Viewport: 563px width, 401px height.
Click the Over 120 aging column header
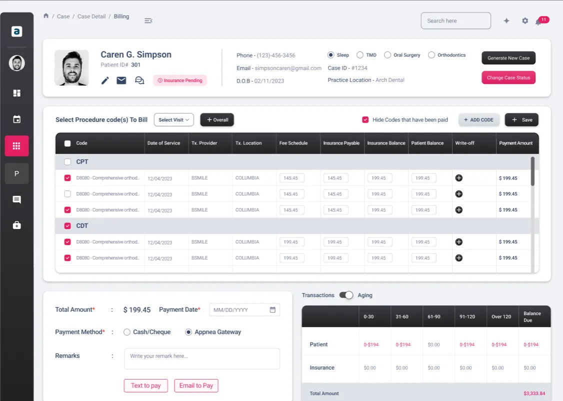(501, 316)
